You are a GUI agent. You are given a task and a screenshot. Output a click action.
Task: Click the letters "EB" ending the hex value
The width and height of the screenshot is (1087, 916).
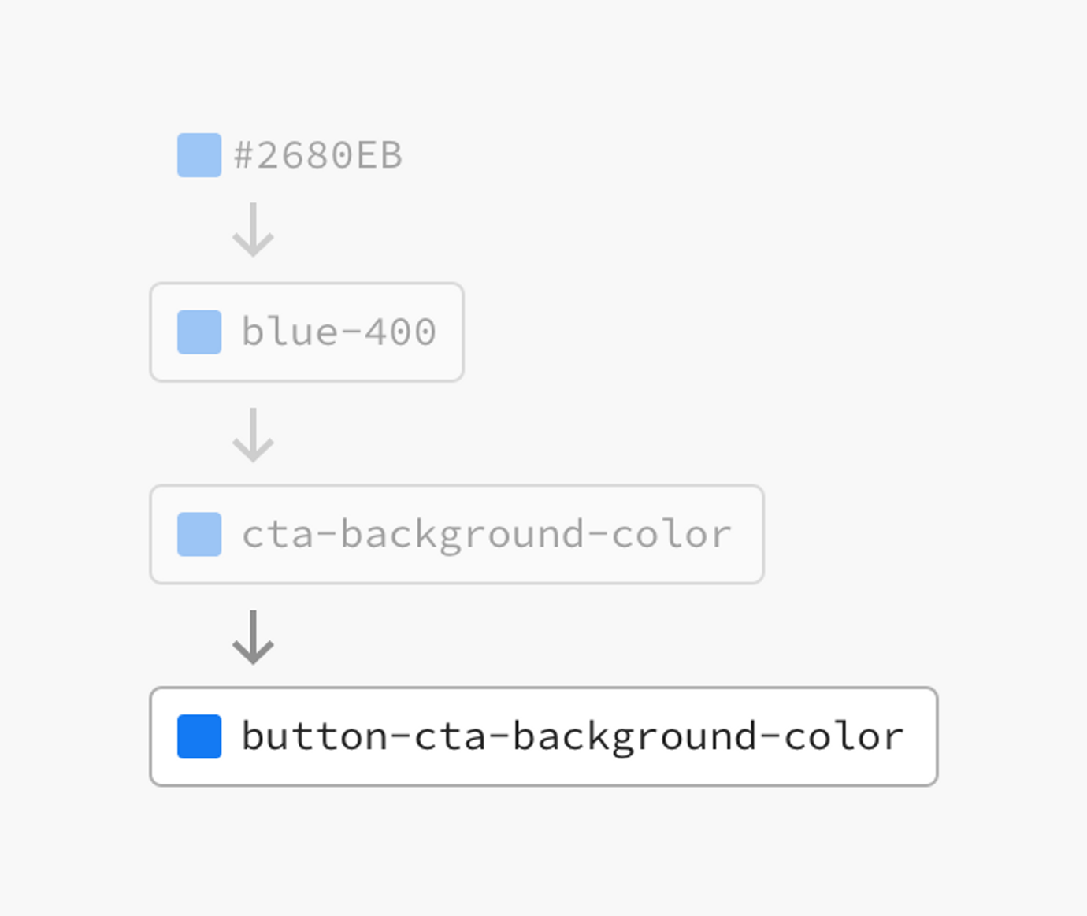379,155
